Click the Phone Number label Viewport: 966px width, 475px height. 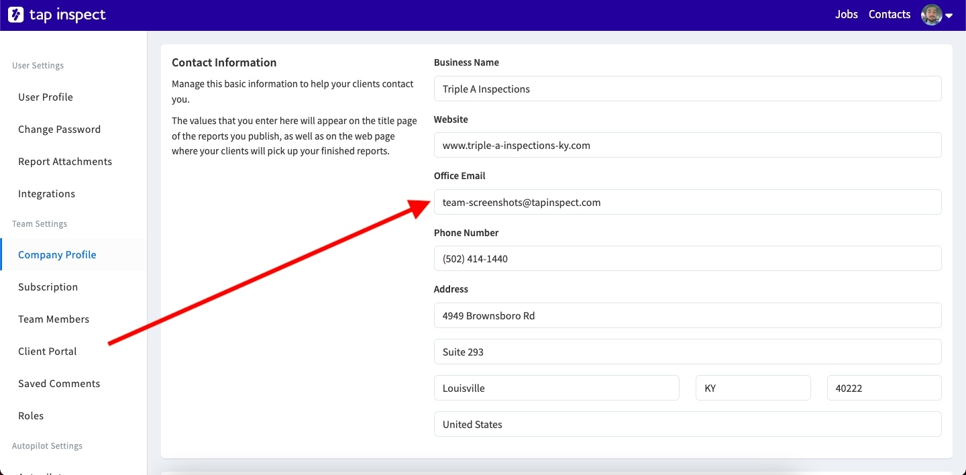[466, 233]
